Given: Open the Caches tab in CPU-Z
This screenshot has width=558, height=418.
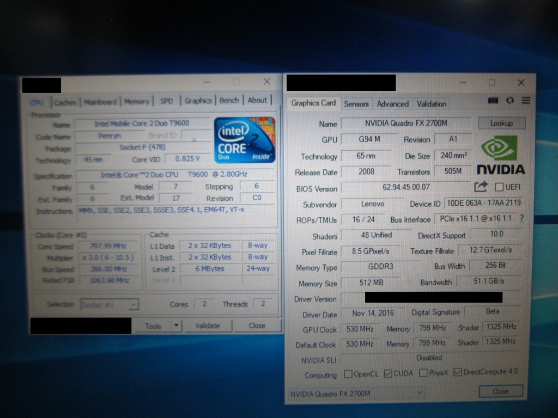Looking at the screenshot, I should click(x=65, y=102).
